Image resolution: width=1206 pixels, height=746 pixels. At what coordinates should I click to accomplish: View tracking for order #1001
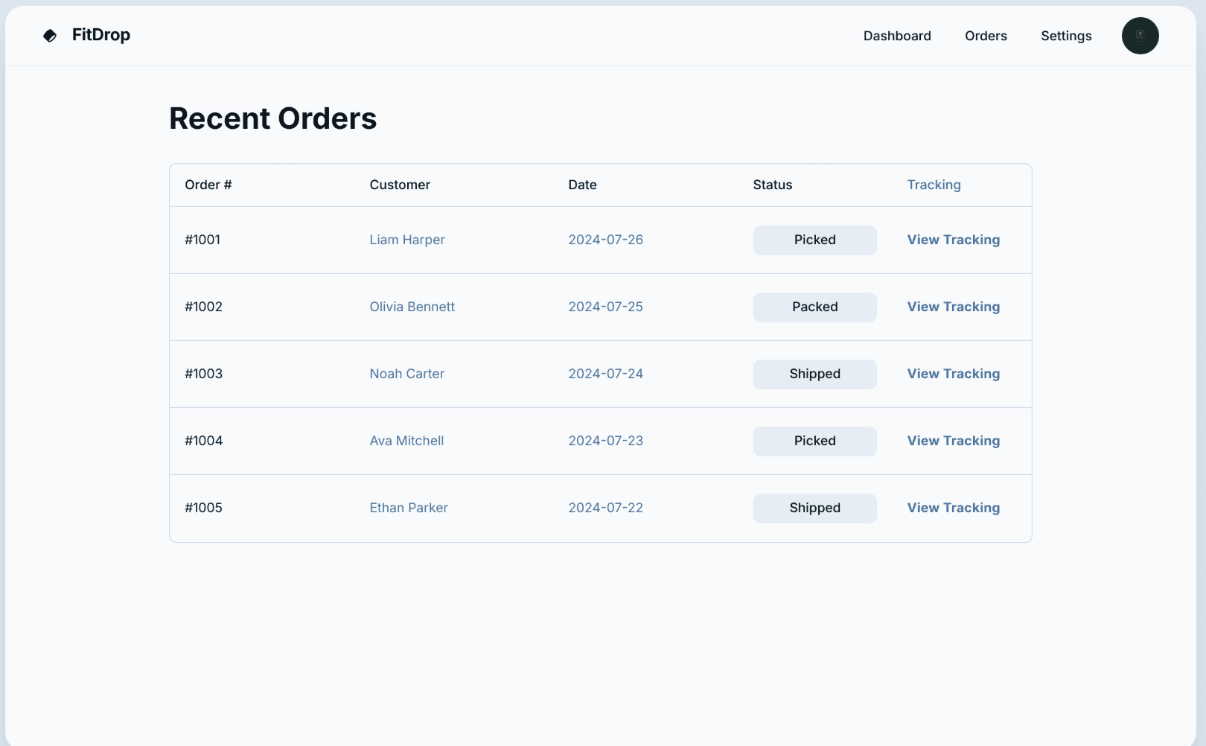point(953,240)
